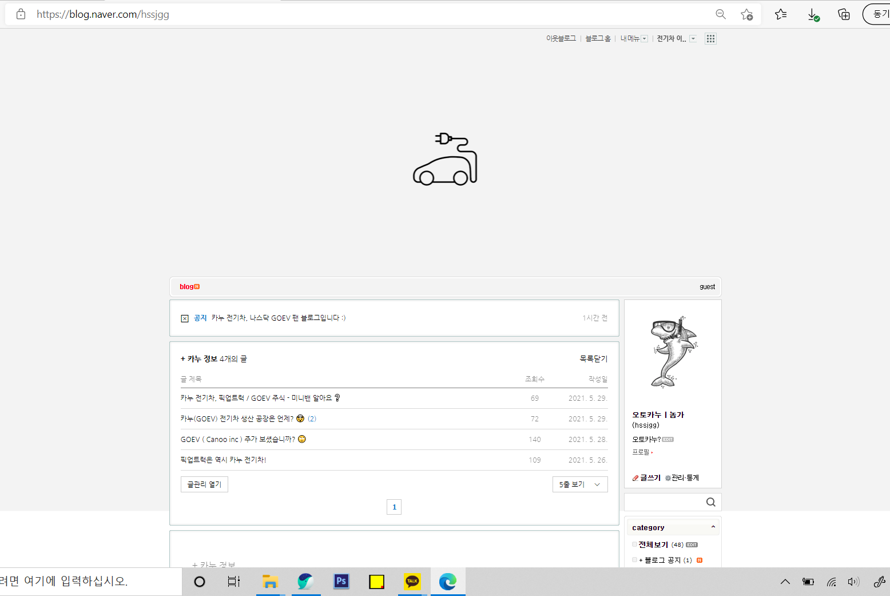Image resolution: width=890 pixels, height=596 pixels.
Task: Open the browser collections panel
Action: click(844, 14)
